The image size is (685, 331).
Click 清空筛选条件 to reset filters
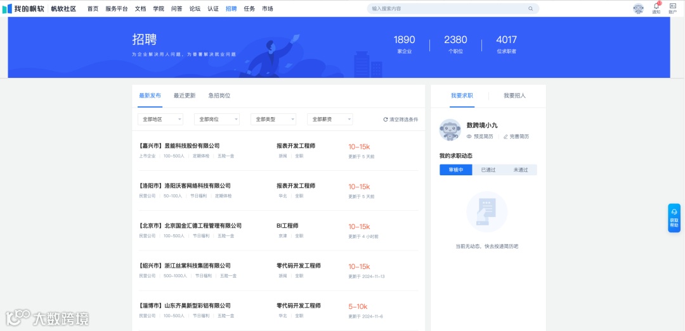[x=403, y=120]
